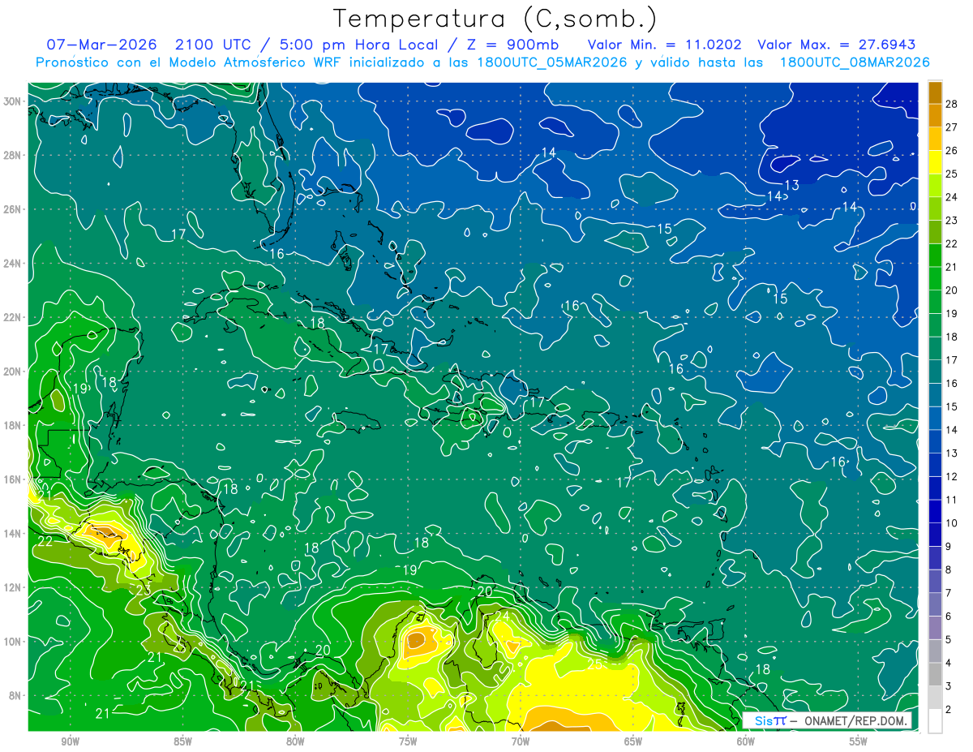Click the '13' contour label on the map
The width and height of the screenshot is (973, 752).
click(x=791, y=185)
